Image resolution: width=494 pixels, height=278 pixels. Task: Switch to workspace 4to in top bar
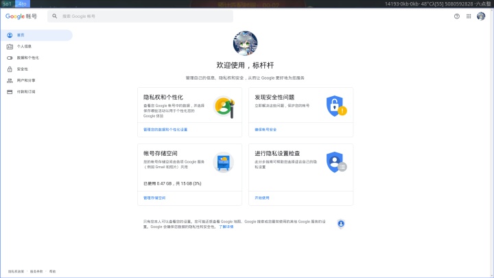click(x=23, y=4)
